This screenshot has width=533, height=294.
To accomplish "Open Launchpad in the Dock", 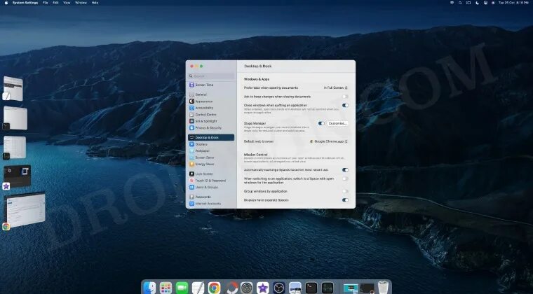I will tap(166, 288).
